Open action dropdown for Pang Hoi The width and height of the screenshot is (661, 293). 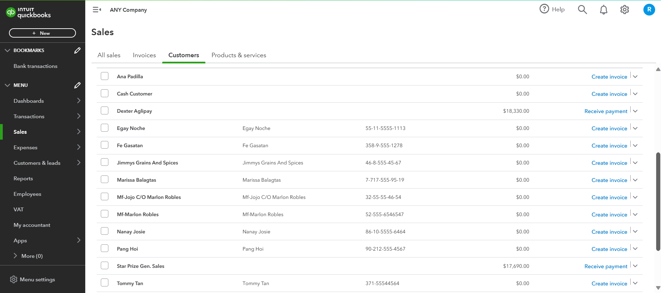coord(635,249)
